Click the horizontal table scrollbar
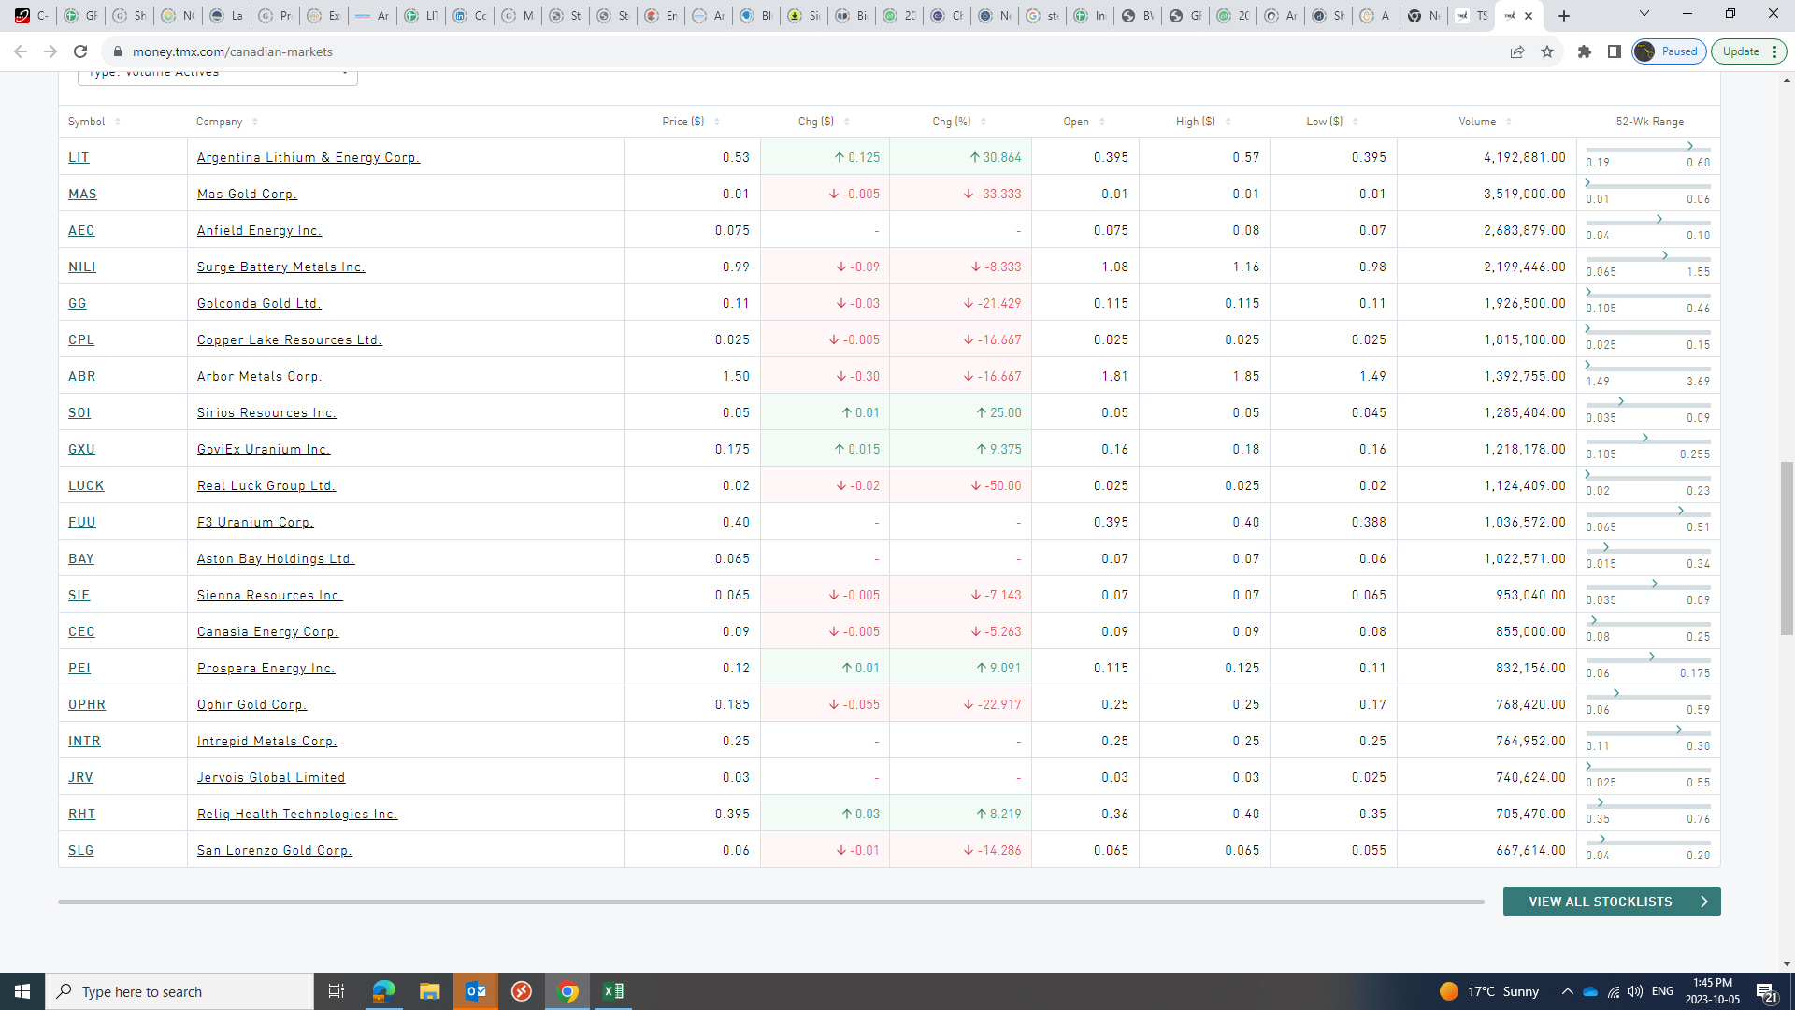Image resolution: width=1795 pixels, height=1010 pixels. coord(770,902)
